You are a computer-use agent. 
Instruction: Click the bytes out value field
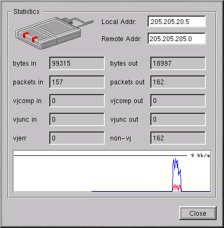(x=178, y=63)
